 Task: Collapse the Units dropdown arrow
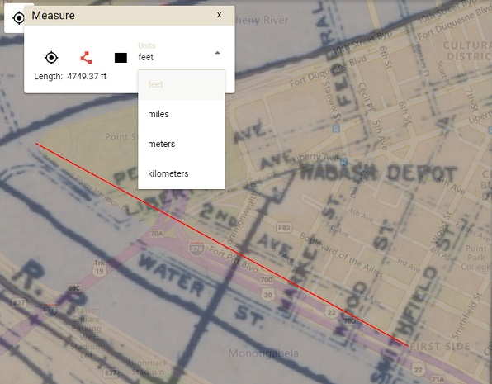[217, 53]
